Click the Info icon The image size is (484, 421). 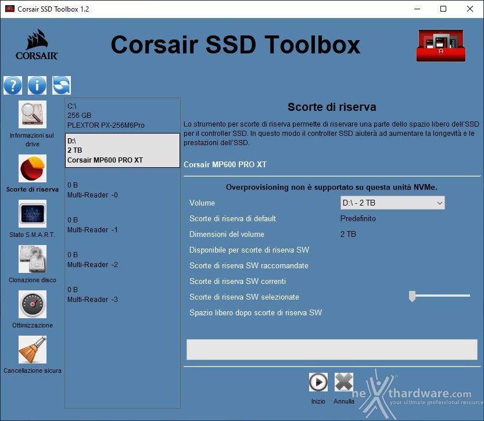point(37,85)
